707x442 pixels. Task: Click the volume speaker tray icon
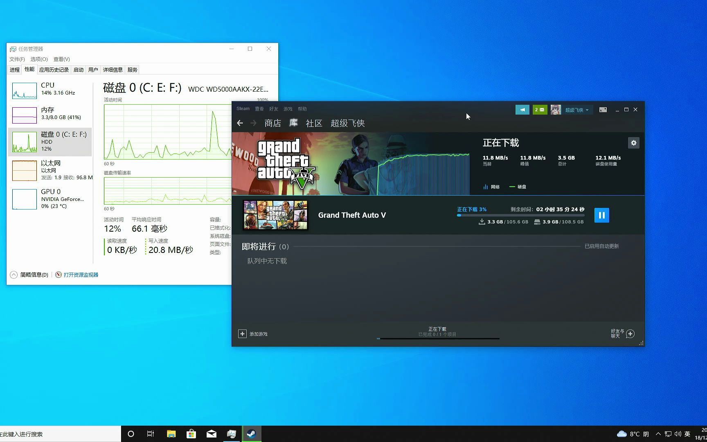pyautogui.click(x=678, y=434)
